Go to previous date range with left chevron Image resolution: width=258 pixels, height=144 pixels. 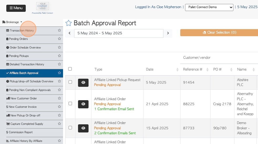[x=70, y=33]
